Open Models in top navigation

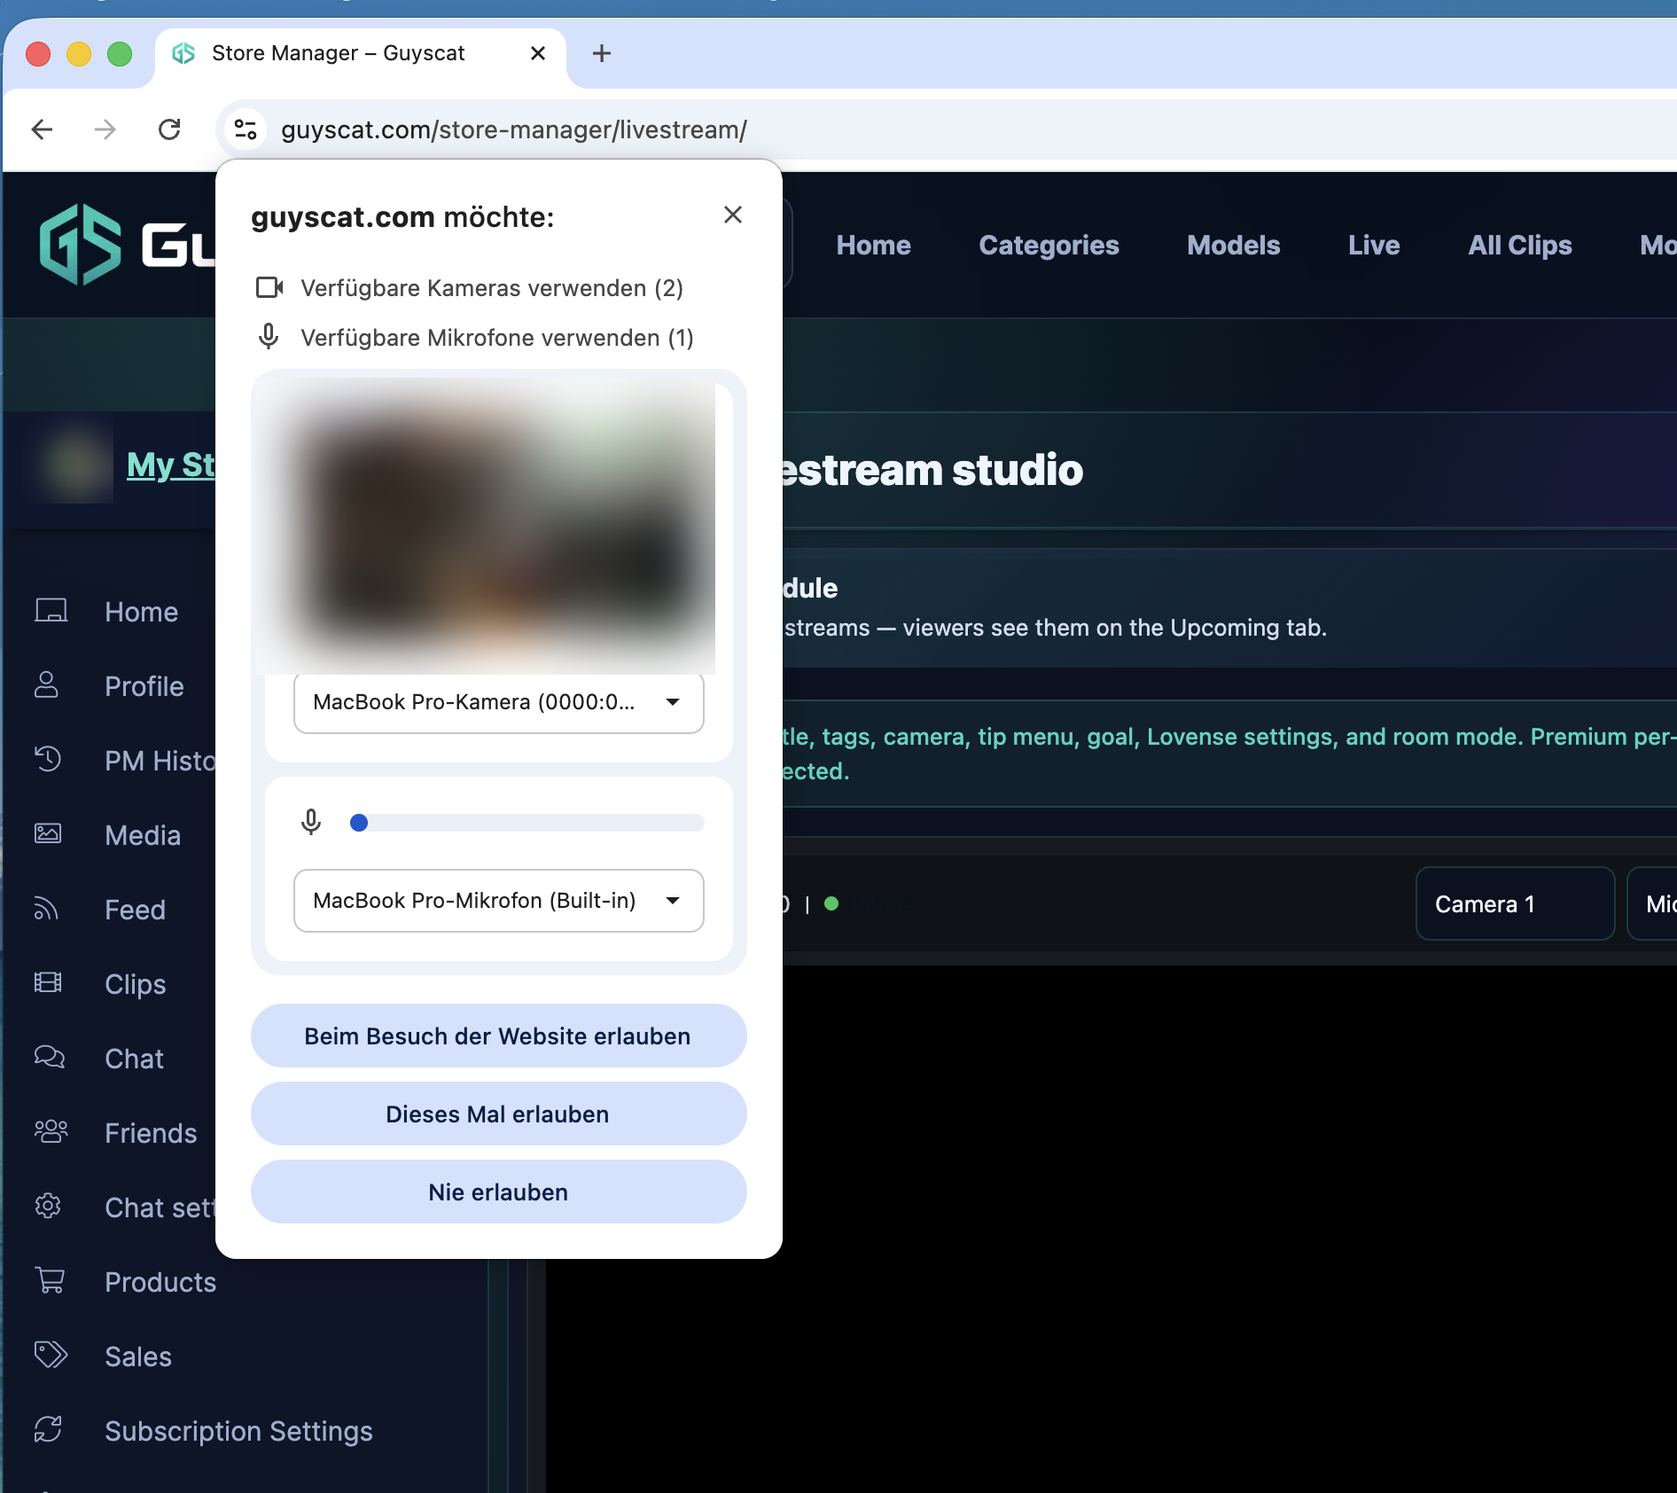point(1233,246)
